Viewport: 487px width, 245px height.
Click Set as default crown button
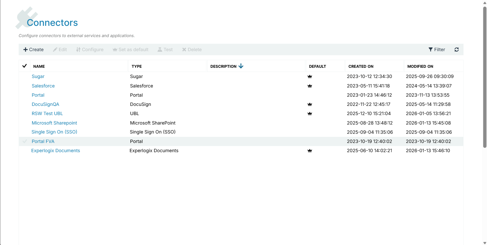(x=130, y=50)
